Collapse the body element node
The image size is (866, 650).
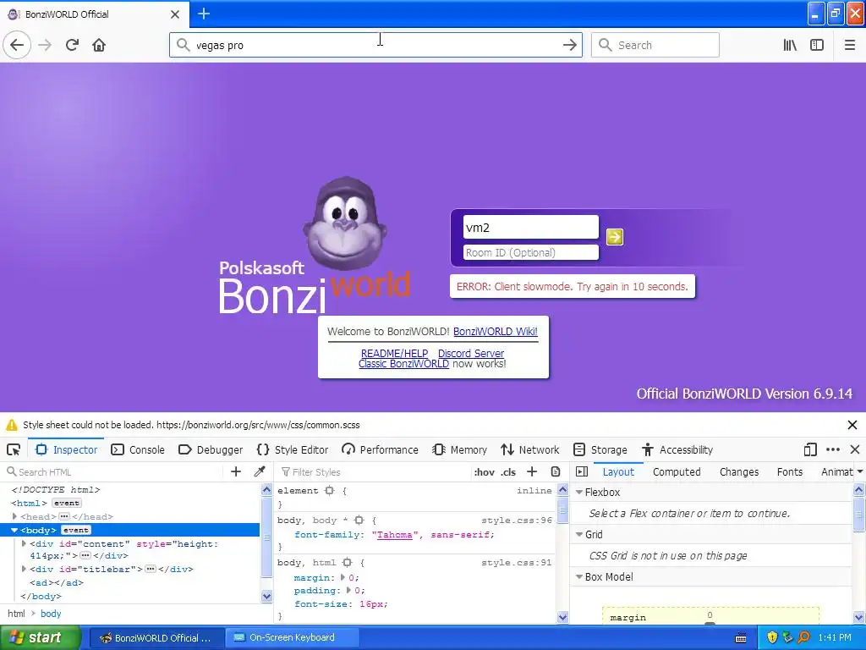click(15, 530)
